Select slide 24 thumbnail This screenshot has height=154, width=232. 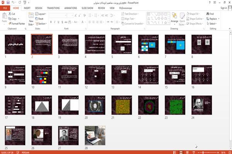click(x=201, y=105)
